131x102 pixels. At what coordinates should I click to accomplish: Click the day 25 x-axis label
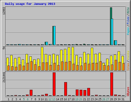point(100,99)
